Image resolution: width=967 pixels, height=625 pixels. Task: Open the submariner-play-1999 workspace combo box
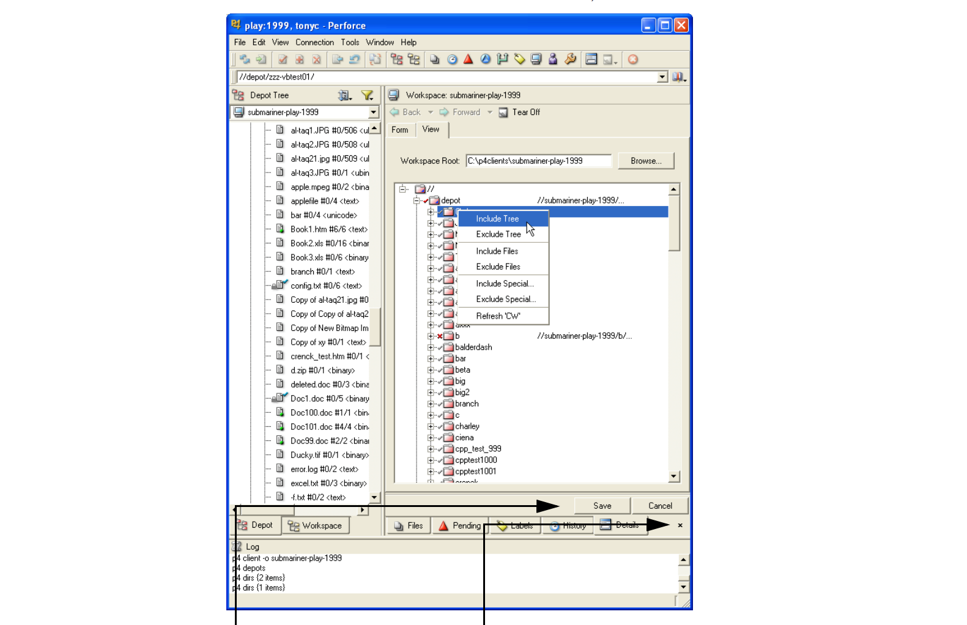click(305, 112)
